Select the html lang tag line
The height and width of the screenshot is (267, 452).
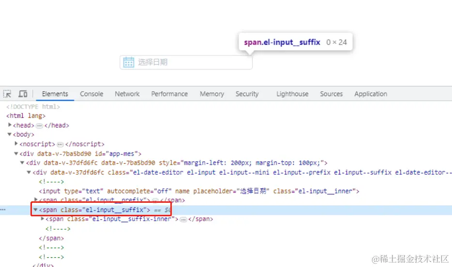(x=26, y=116)
